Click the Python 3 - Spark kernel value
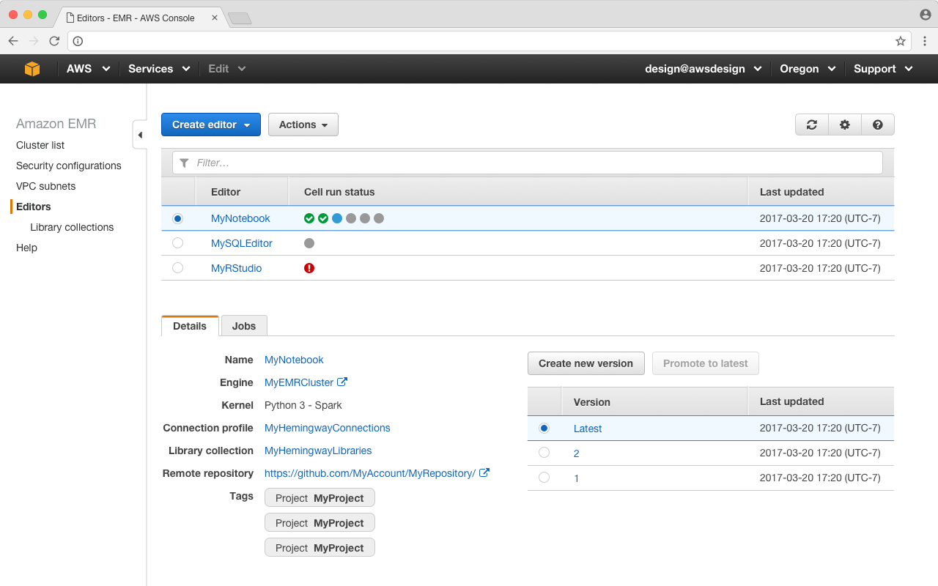Viewport: 938px width, 586px height. coord(303,405)
